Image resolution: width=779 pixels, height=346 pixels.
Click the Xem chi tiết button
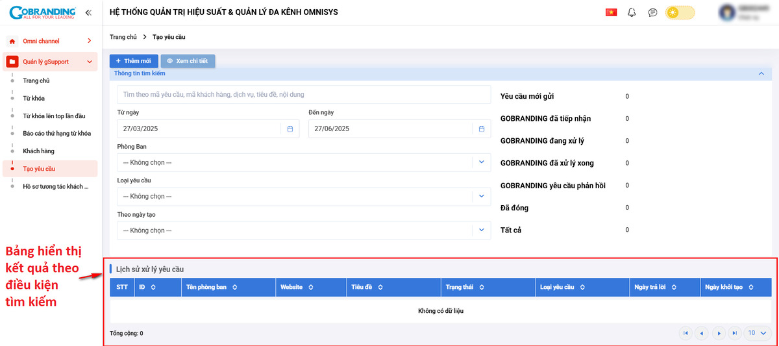pos(188,61)
